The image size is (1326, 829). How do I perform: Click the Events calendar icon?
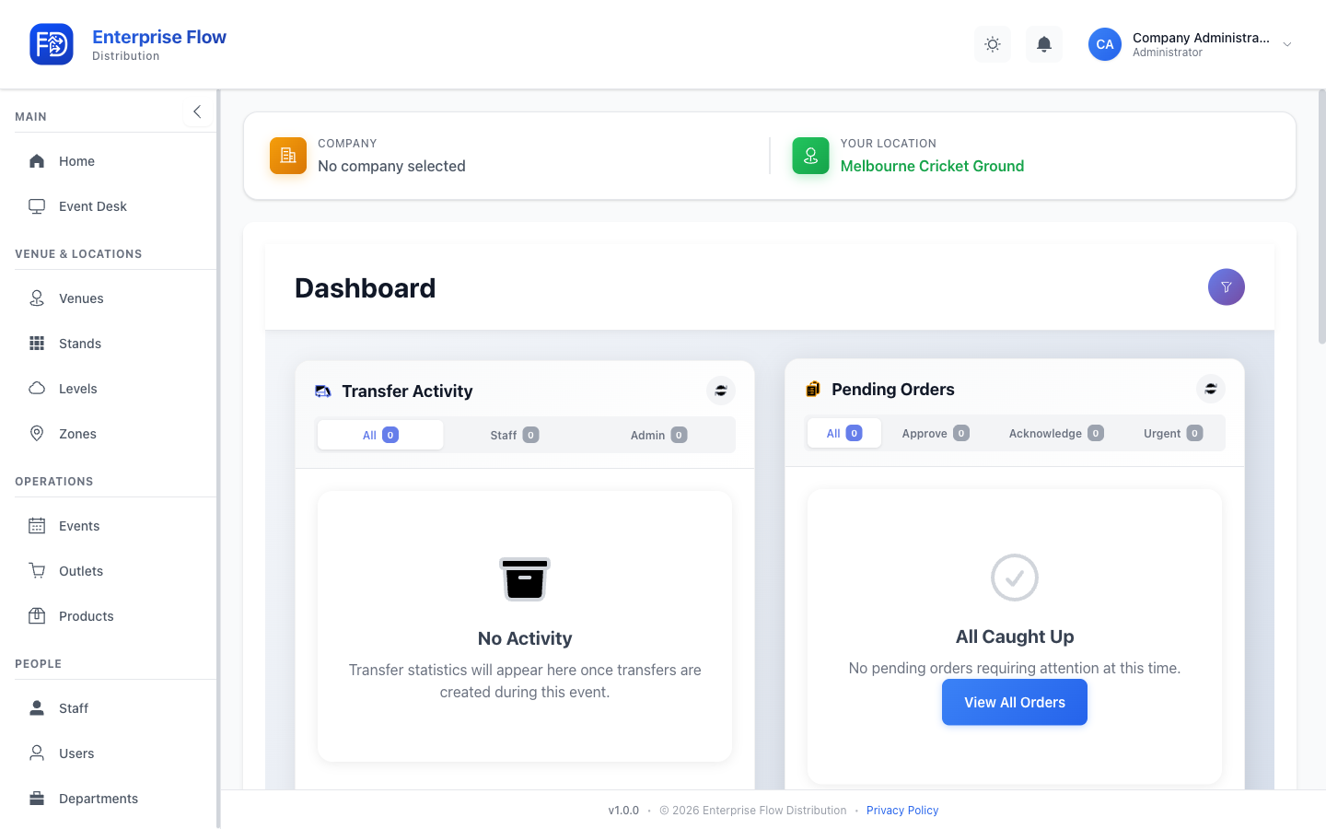37,526
